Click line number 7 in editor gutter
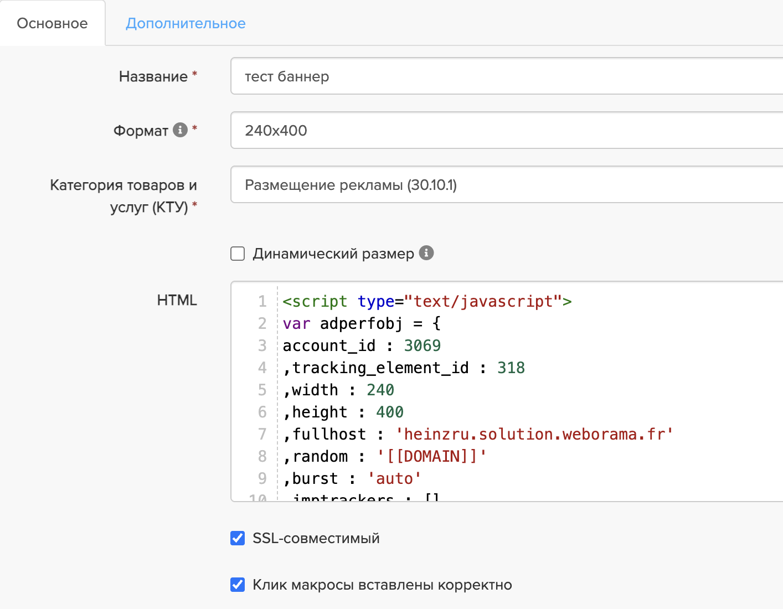 (x=262, y=434)
